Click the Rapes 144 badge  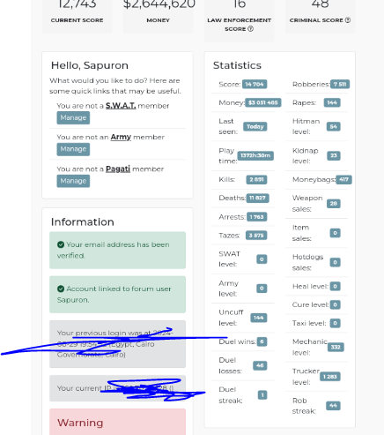click(332, 102)
